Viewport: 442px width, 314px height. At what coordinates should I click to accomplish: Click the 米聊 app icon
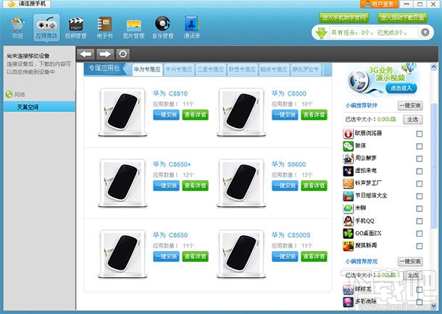348,208
